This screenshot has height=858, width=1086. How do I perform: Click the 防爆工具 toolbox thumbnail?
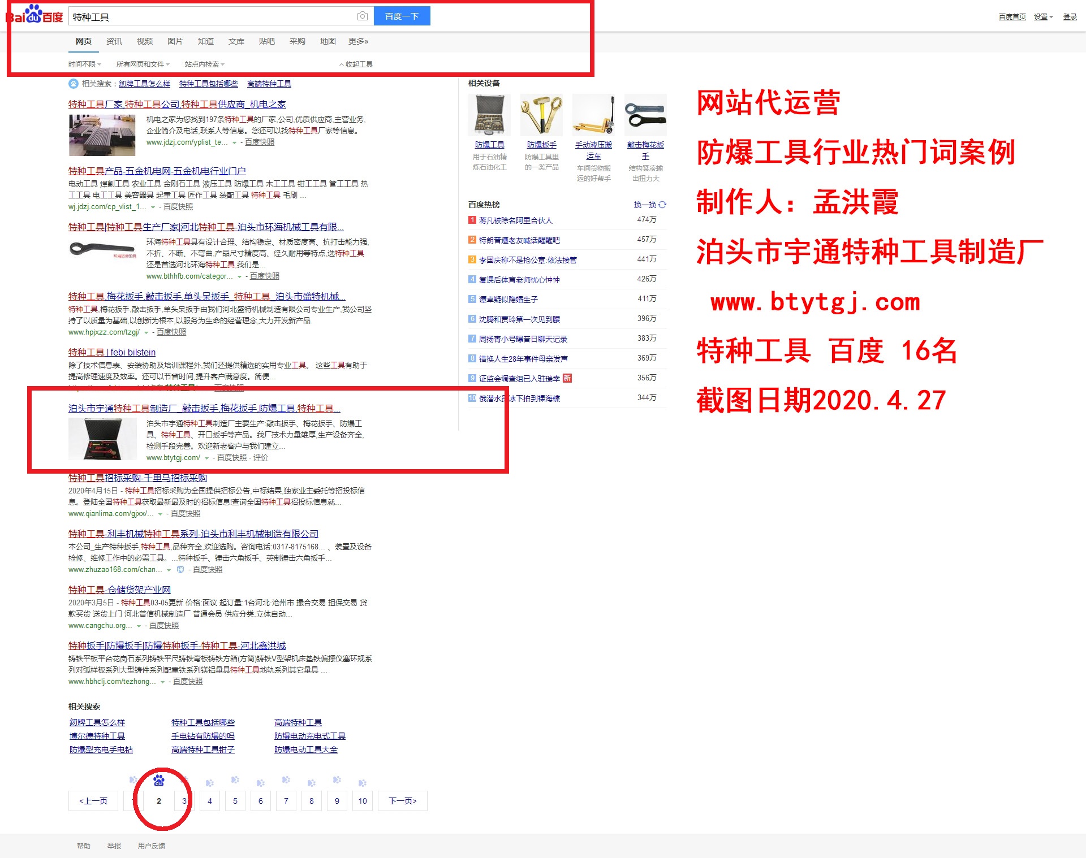(x=489, y=115)
